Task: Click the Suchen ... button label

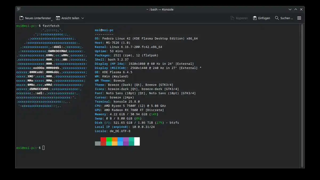Action: (287, 18)
